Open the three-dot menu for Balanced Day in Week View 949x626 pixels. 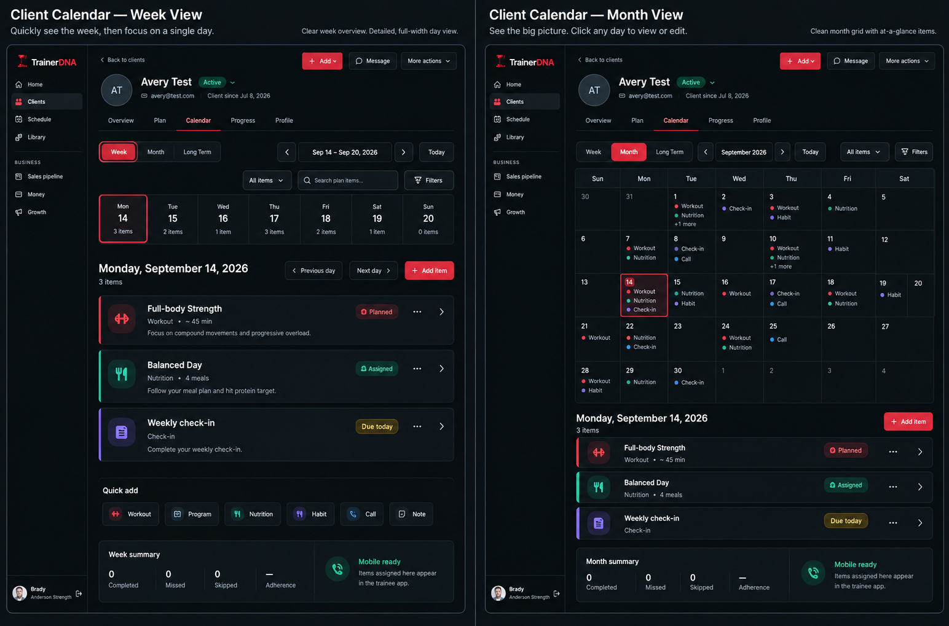(x=417, y=369)
